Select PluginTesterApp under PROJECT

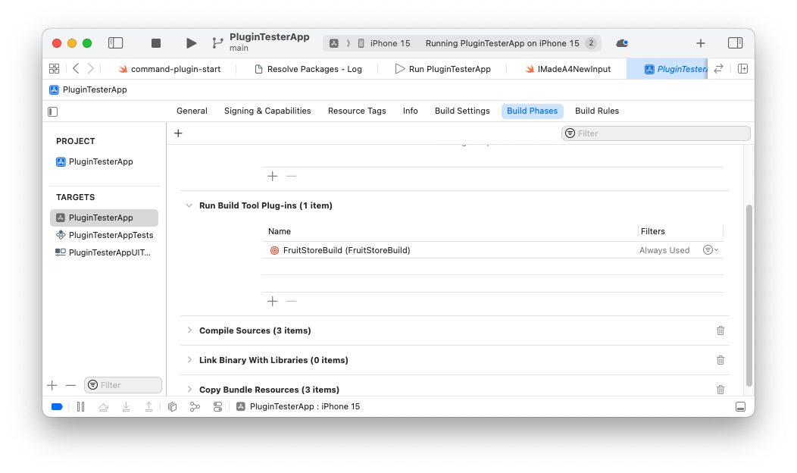[x=95, y=161]
